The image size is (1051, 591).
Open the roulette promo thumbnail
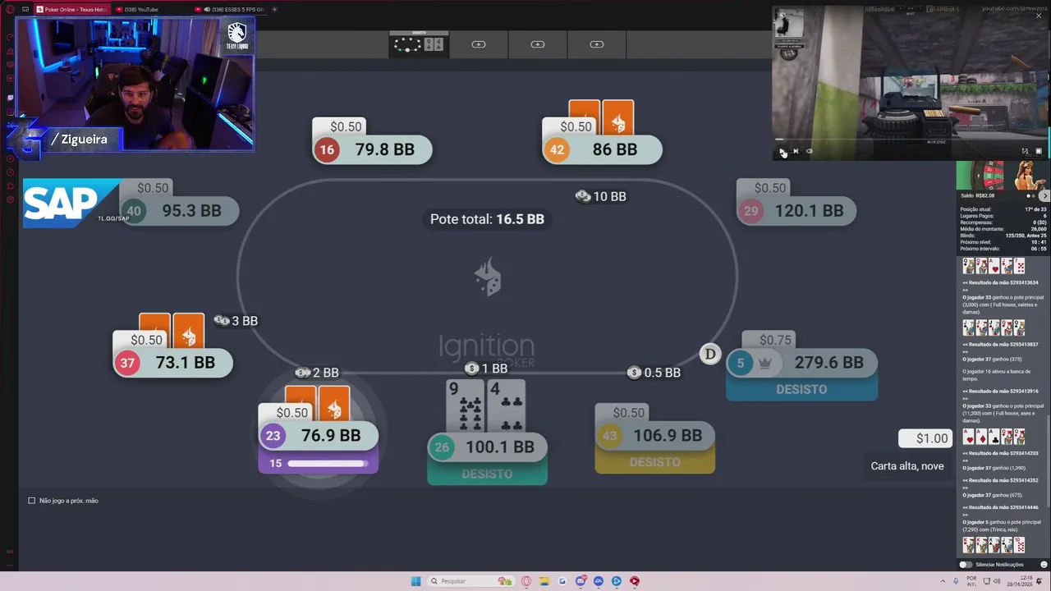click(x=980, y=176)
